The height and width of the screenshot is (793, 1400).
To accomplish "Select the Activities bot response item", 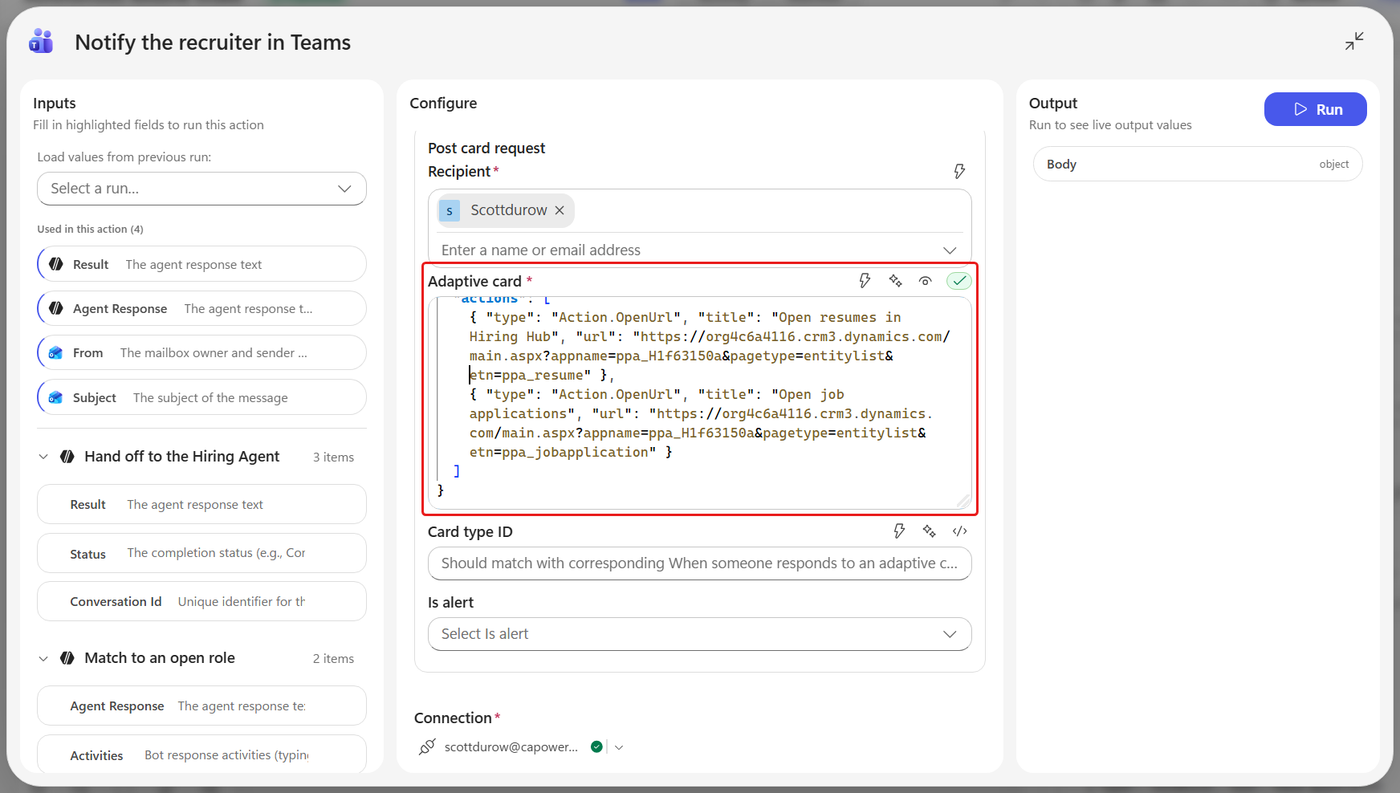I will pyautogui.click(x=201, y=754).
